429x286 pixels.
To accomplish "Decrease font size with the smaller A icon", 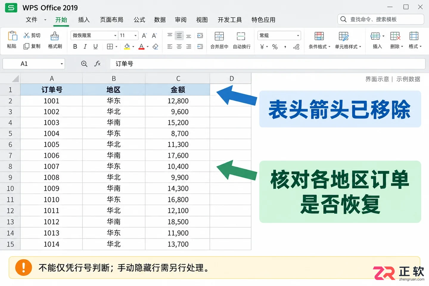I will click(x=154, y=36).
